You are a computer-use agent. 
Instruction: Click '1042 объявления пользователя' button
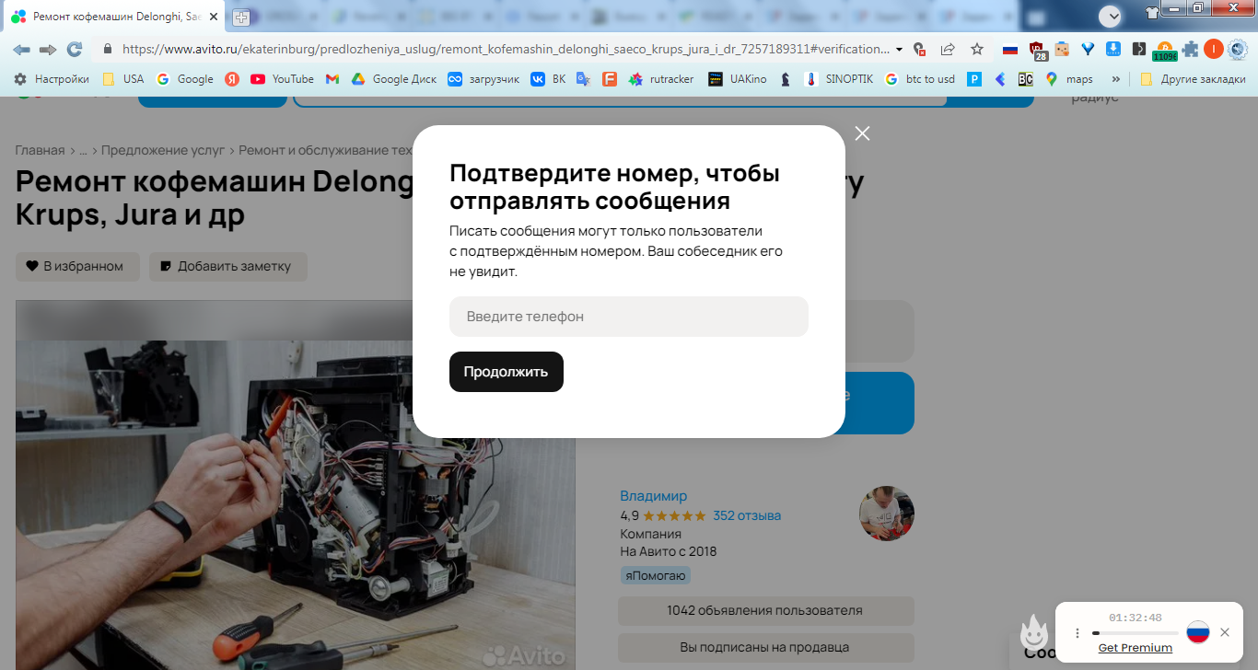click(x=765, y=611)
